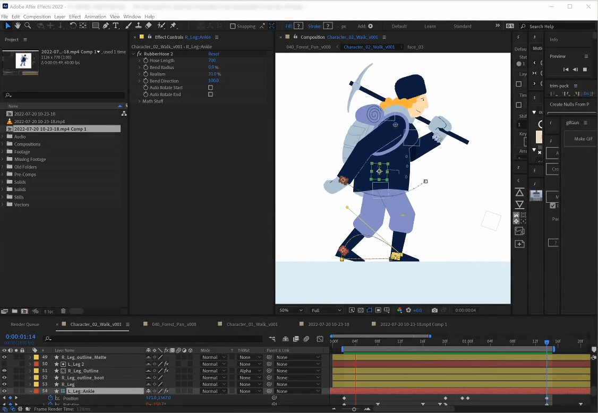Hide the R_Leg layer
Screen dimensions: 598x413
(x=5, y=384)
